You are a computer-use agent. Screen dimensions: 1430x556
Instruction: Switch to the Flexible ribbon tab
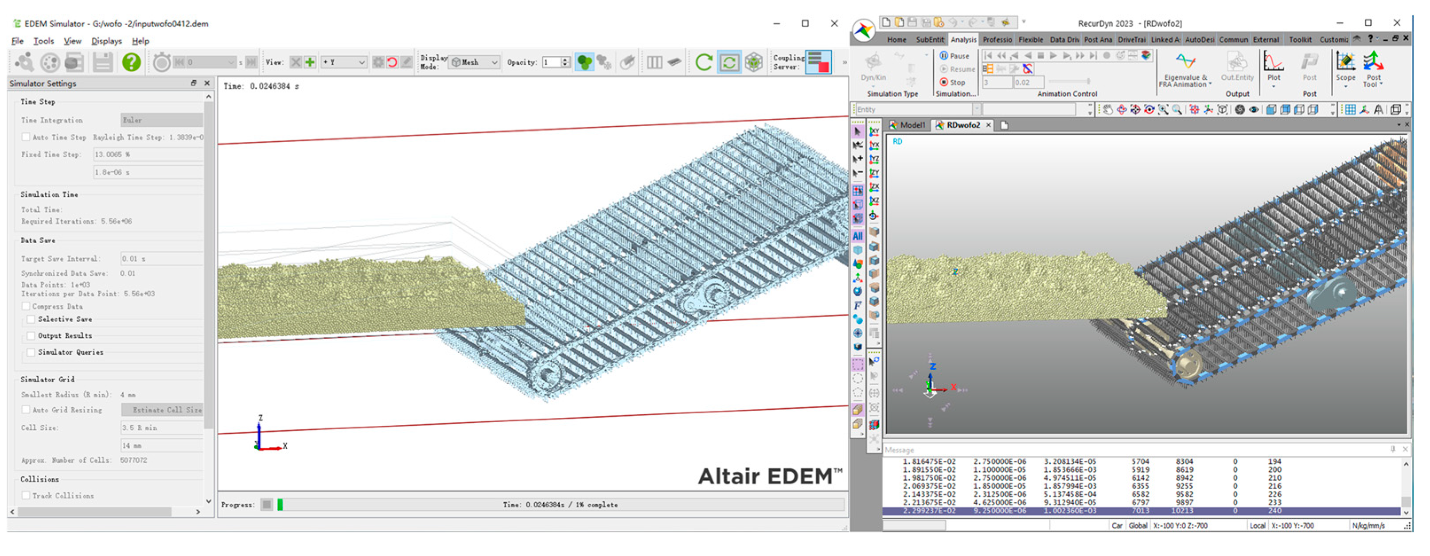tap(1030, 39)
